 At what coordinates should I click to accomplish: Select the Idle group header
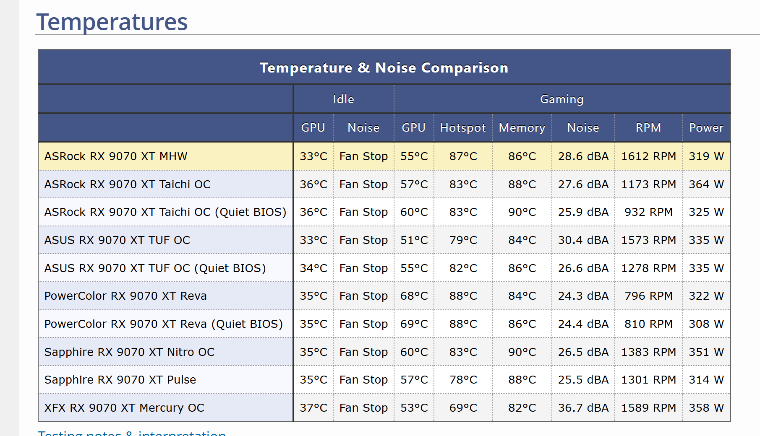coord(344,99)
